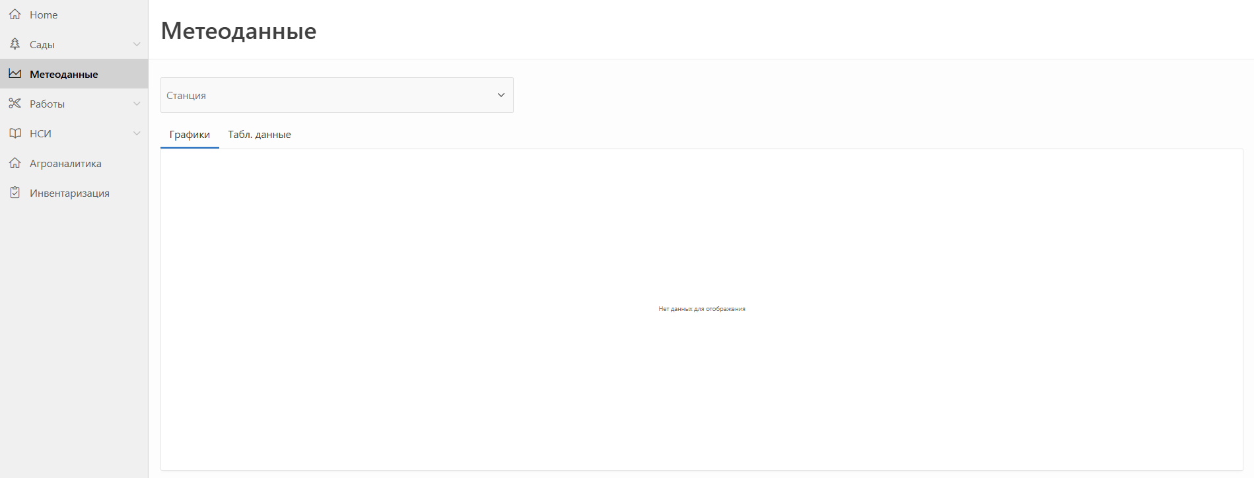This screenshot has width=1254, height=478.
Task: Expand the Работы submenu chevron
Action: pyautogui.click(x=137, y=104)
